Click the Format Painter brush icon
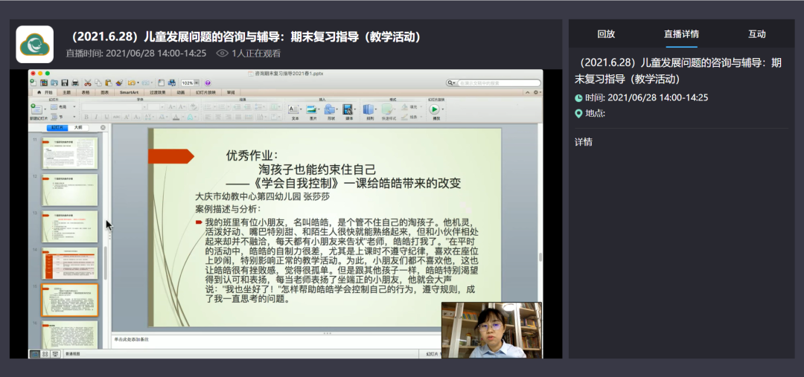Image resolution: width=804 pixels, height=377 pixels. tap(118, 83)
